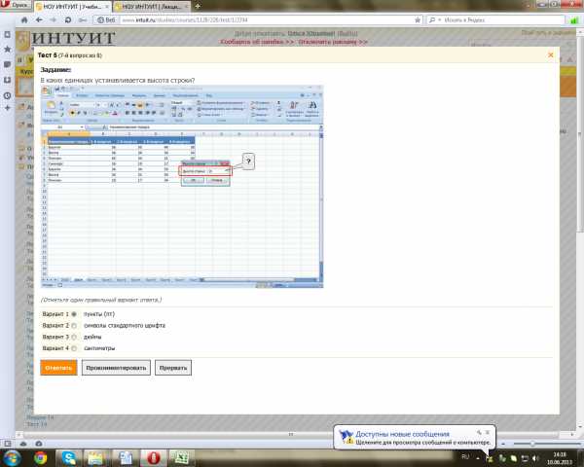This screenshot has width=584, height=467.
Task: Open sidebar downloads panel
Action: point(7,80)
